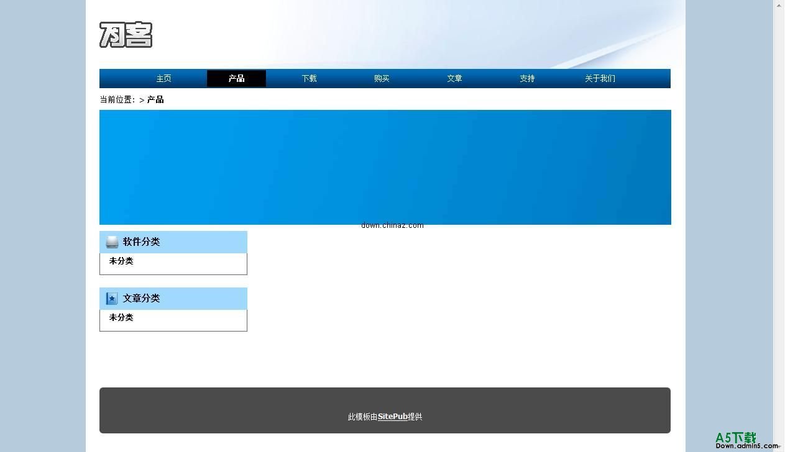Click the star icon beside 文章分类 header
Image resolution: width=785 pixels, height=452 pixels.
pyautogui.click(x=111, y=298)
